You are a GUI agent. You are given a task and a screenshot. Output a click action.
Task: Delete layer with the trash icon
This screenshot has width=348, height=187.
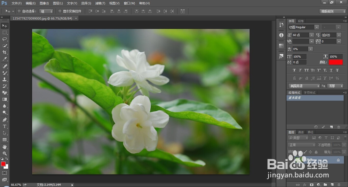click(x=339, y=185)
